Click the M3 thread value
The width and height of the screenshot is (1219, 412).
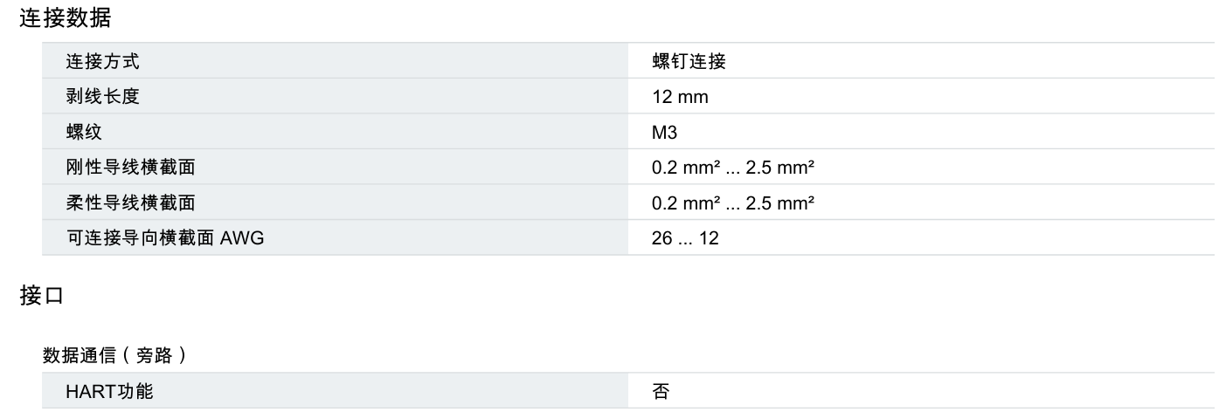665,132
